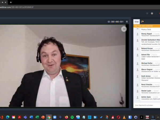Open Microsoft Word from the taskbar
Viewport: 160px width, 120px height.
click(31, 117)
